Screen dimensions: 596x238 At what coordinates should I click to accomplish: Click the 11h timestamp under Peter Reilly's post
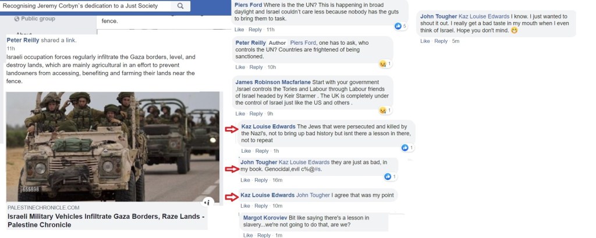pyautogui.click(x=10, y=49)
